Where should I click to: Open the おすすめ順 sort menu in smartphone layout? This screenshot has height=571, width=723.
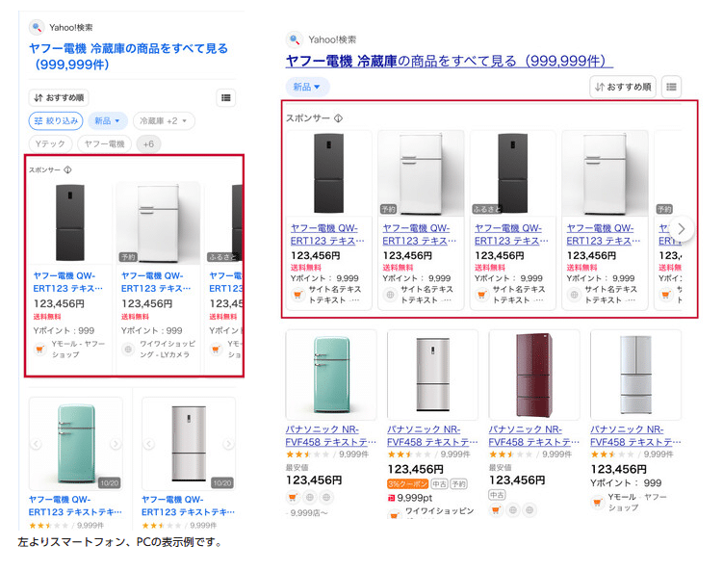pyautogui.click(x=59, y=97)
